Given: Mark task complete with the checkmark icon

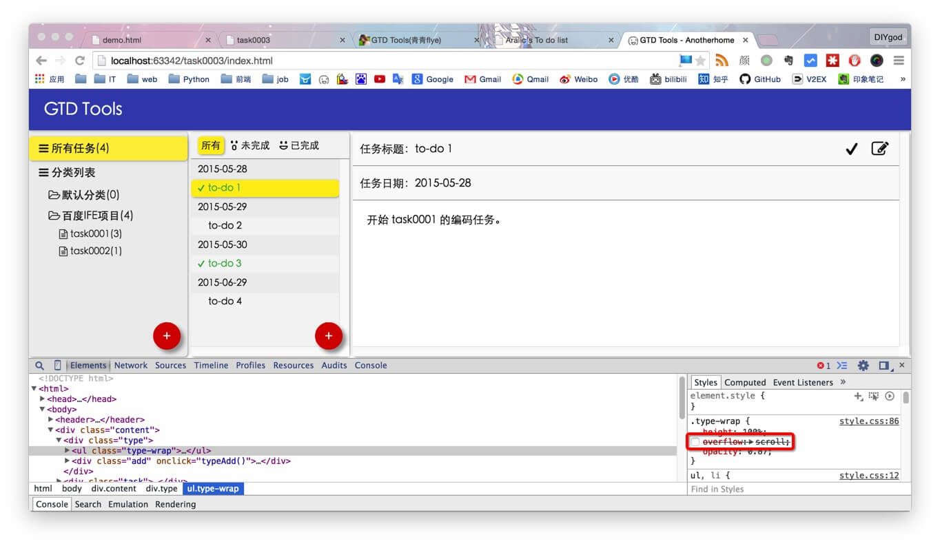Looking at the screenshot, I should [851, 149].
